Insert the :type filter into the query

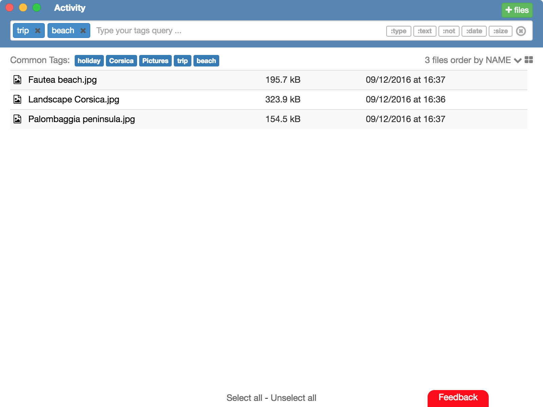pyautogui.click(x=398, y=31)
